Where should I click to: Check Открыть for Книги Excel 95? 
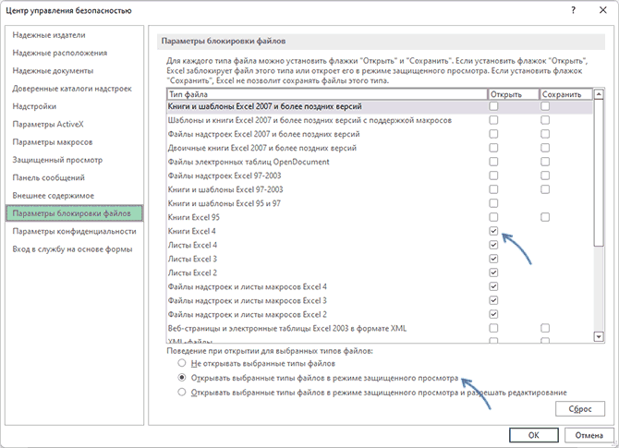(x=493, y=217)
